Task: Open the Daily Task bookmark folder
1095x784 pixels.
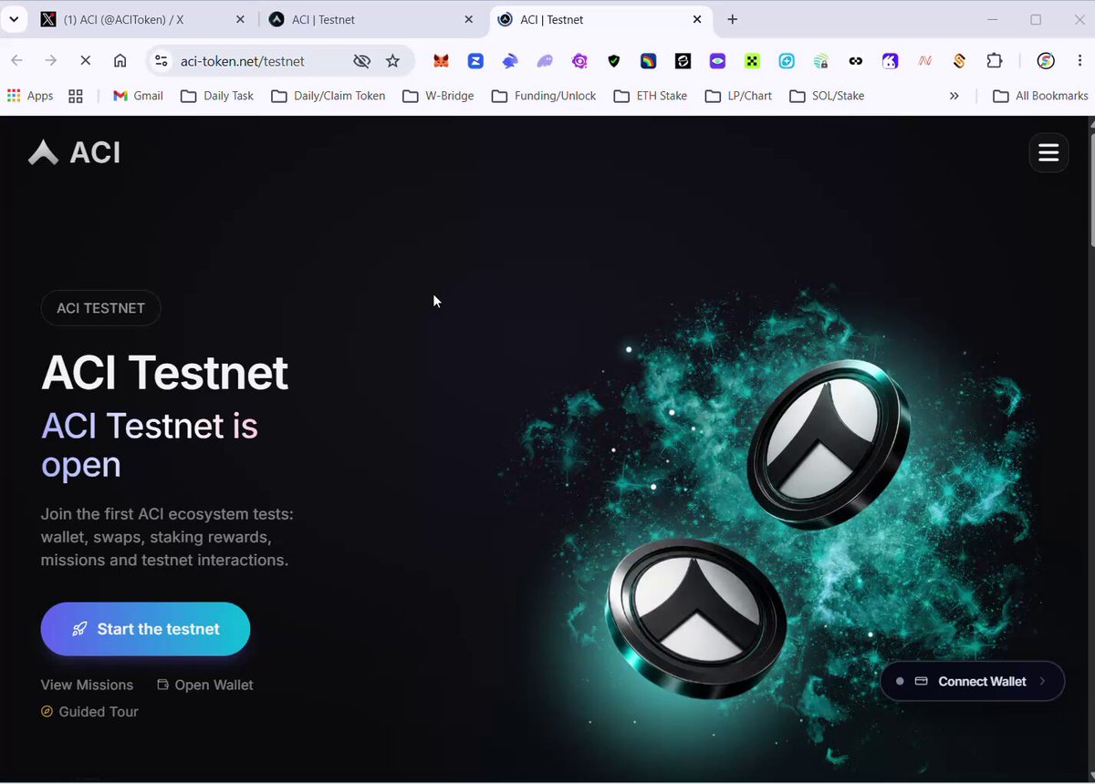Action: click(x=217, y=96)
